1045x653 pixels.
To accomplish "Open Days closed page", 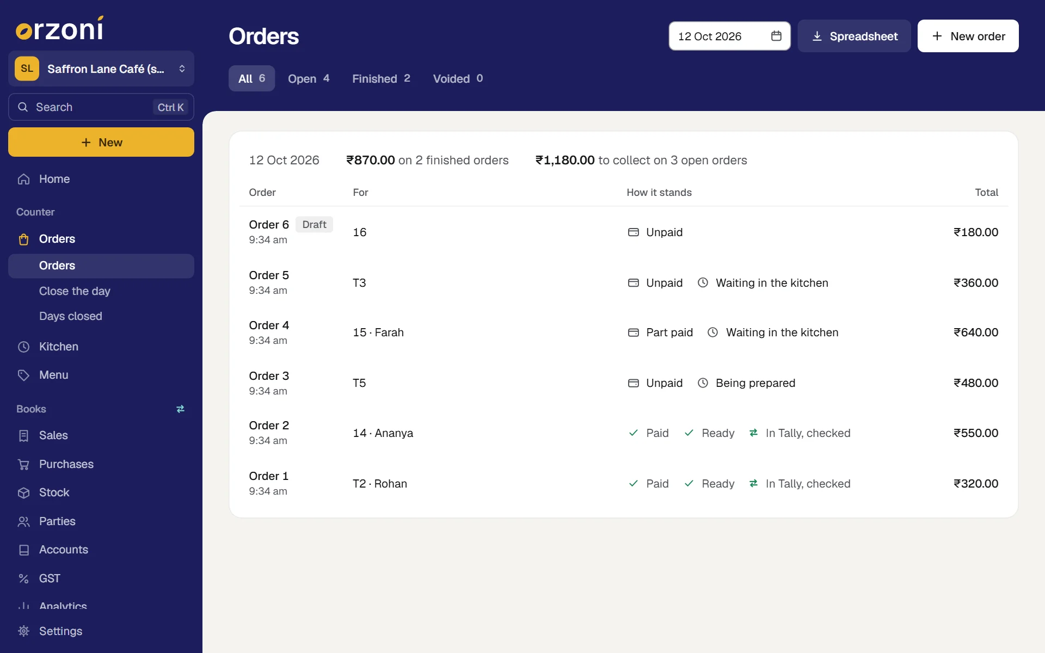I will tap(101, 316).
